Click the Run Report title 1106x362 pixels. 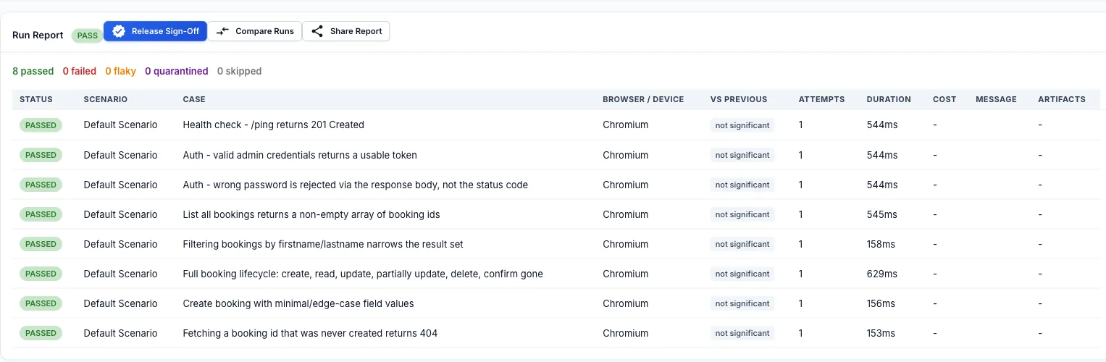click(38, 35)
